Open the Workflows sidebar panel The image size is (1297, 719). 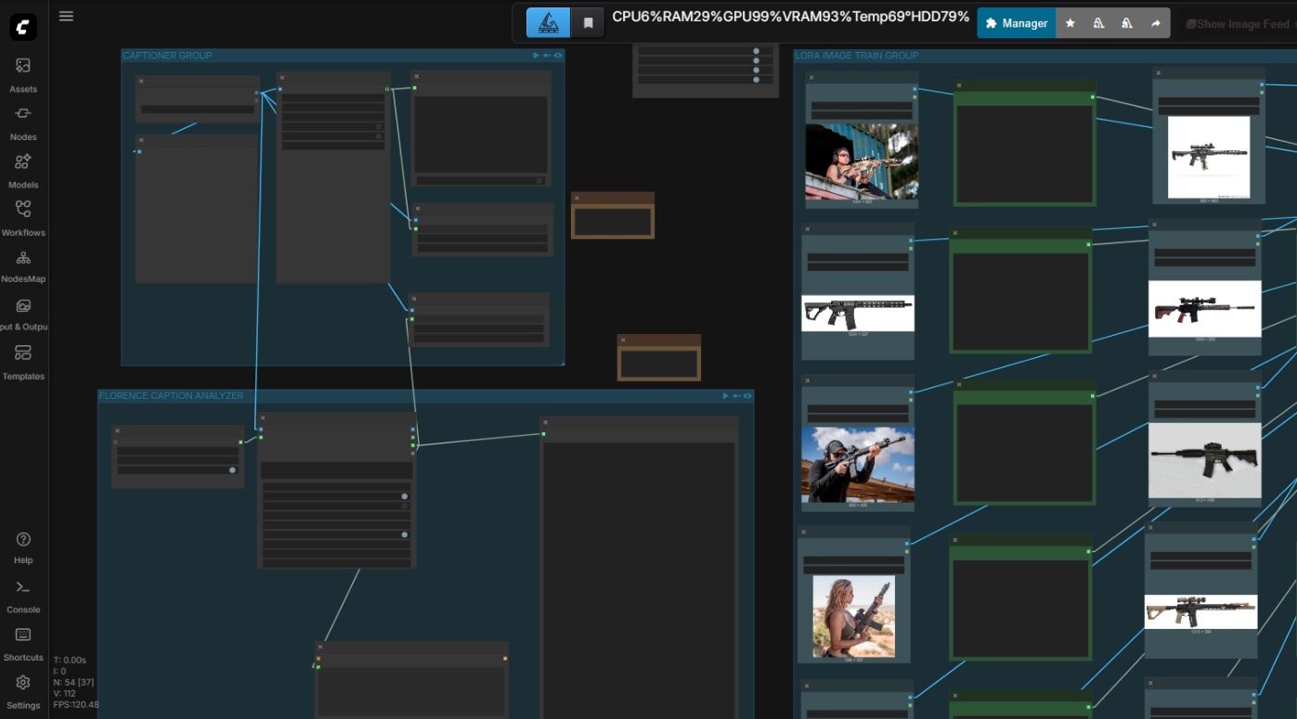pos(23,218)
